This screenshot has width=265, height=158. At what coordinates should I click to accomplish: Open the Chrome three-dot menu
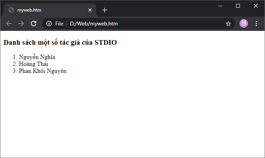pos(256,24)
